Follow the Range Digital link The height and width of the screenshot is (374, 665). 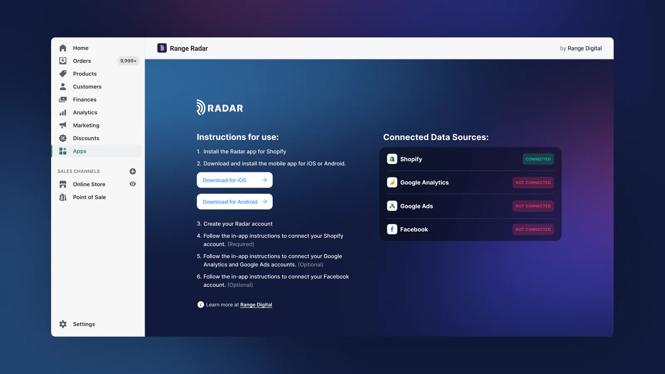[256, 305]
